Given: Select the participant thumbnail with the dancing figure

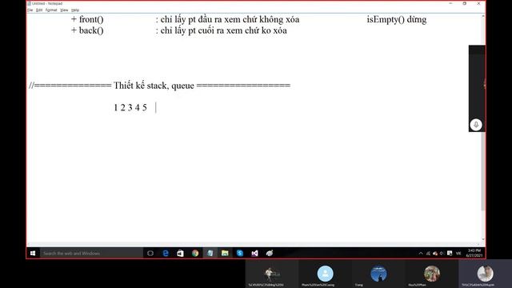Looking at the screenshot, I should [x=272, y=274].
